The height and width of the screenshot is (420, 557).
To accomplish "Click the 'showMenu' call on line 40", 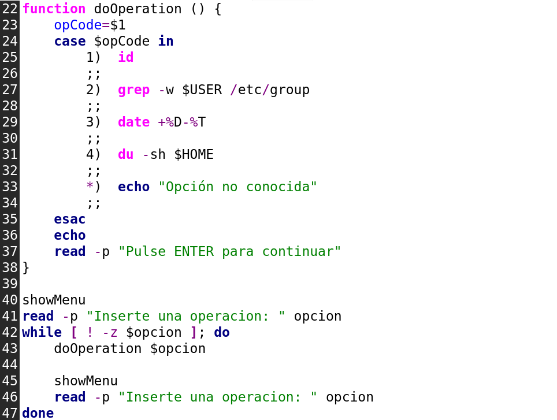I will pyautogui.click(x=54, y=300).
